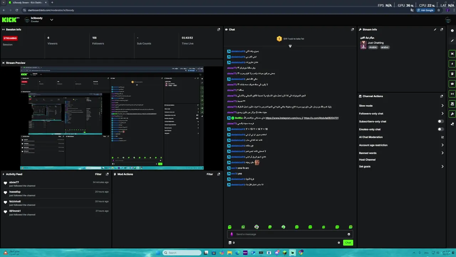Open Outlook from the taskbar
This screenshot has height=257, width=456.
tap(253, 253)
